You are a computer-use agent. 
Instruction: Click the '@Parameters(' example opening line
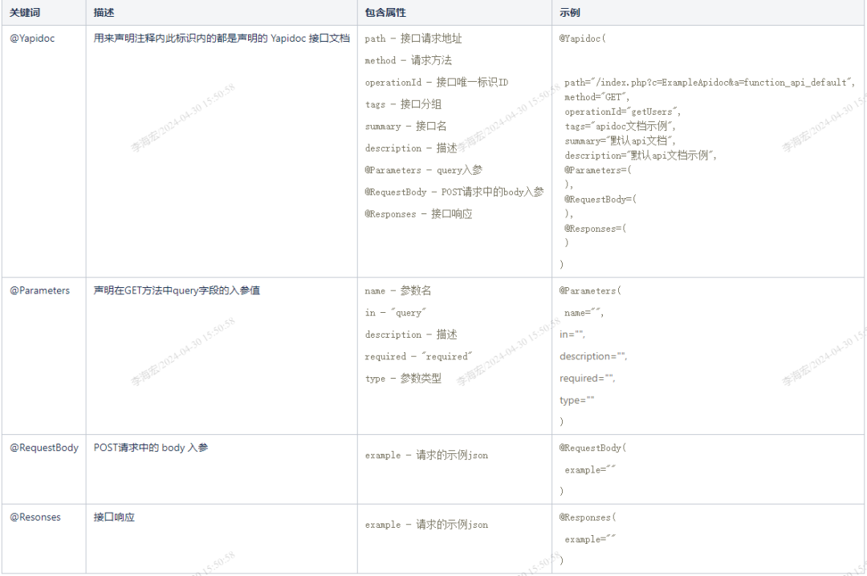coord(590,290)
